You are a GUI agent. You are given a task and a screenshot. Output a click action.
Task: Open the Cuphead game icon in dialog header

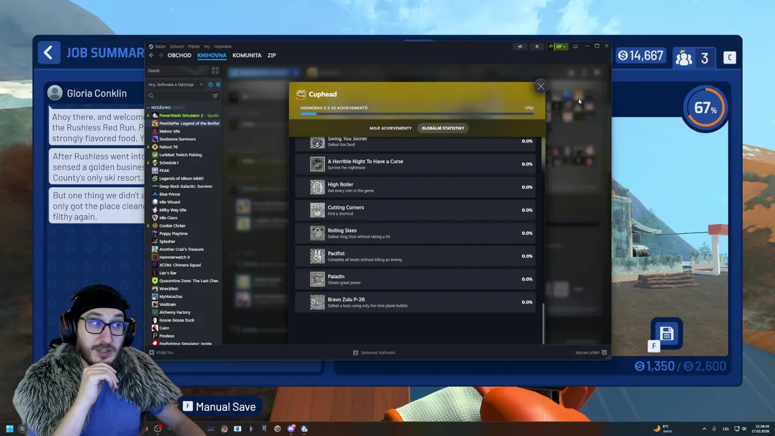pyautogui.click(x=301, y=94)
